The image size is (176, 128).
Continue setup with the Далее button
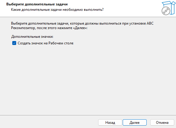(x=135, y=123)
